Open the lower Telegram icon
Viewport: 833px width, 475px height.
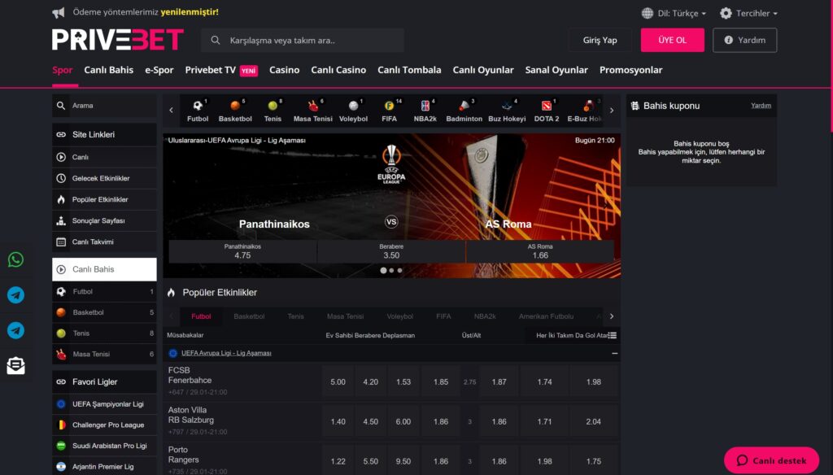click(16, 330)
